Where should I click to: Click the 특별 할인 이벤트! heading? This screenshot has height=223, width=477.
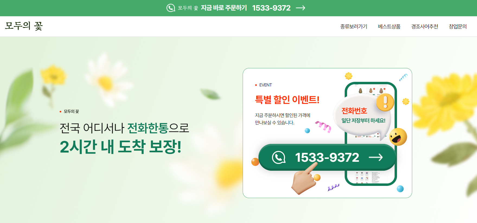click(287, 100)
